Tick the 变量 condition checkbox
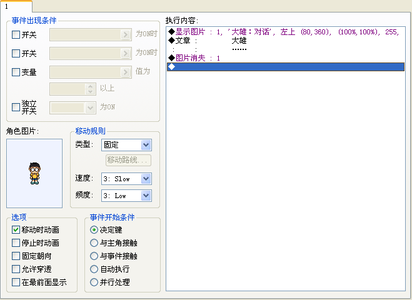This screenshot has width=412, height=300. tap(16, 72)
